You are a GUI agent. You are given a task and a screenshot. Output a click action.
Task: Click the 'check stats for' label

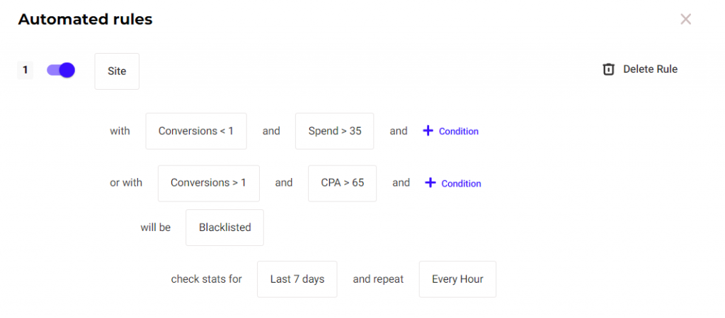(x=206, y=279)
